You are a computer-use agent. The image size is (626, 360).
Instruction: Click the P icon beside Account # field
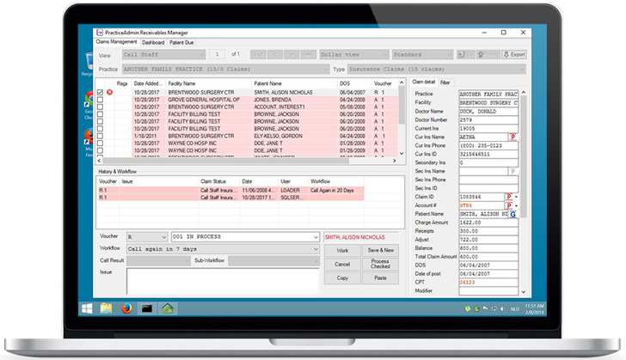click(509, 205)
